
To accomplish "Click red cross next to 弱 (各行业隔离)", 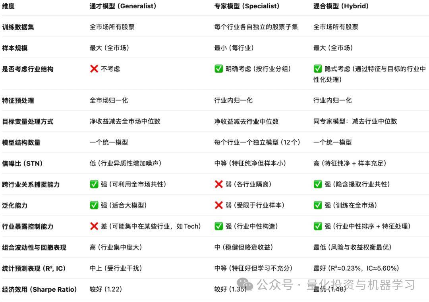I will 218,184.
